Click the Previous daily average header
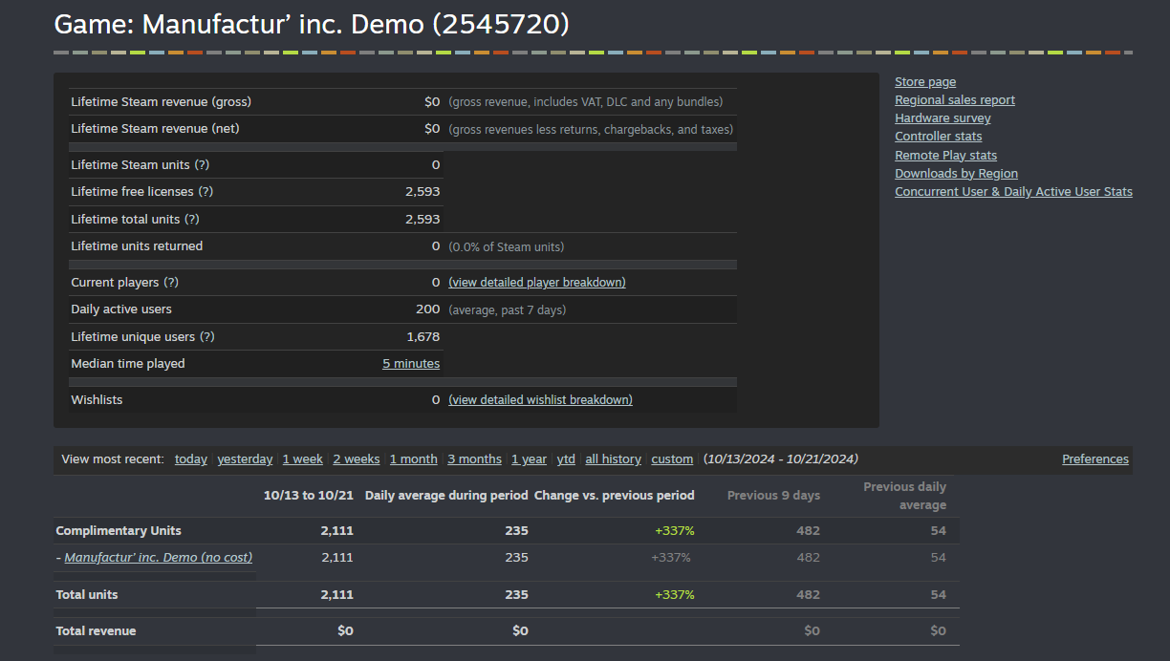The image size is (1170, 661). [x=904, y=496]
